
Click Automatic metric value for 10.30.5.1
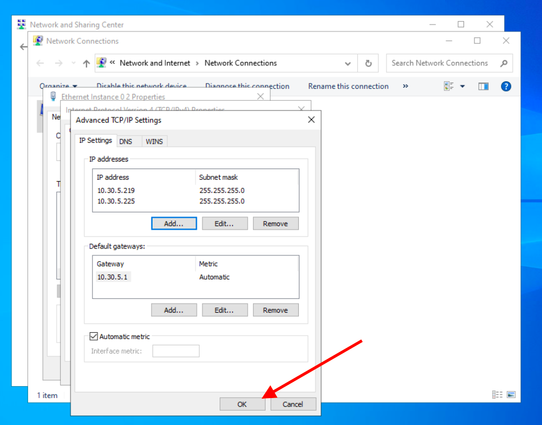[215, 277]
